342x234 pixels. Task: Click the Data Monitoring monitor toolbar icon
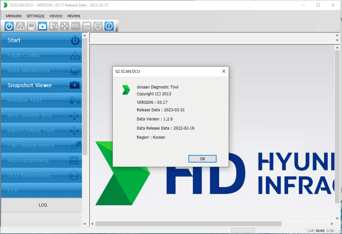coord(31,26)
